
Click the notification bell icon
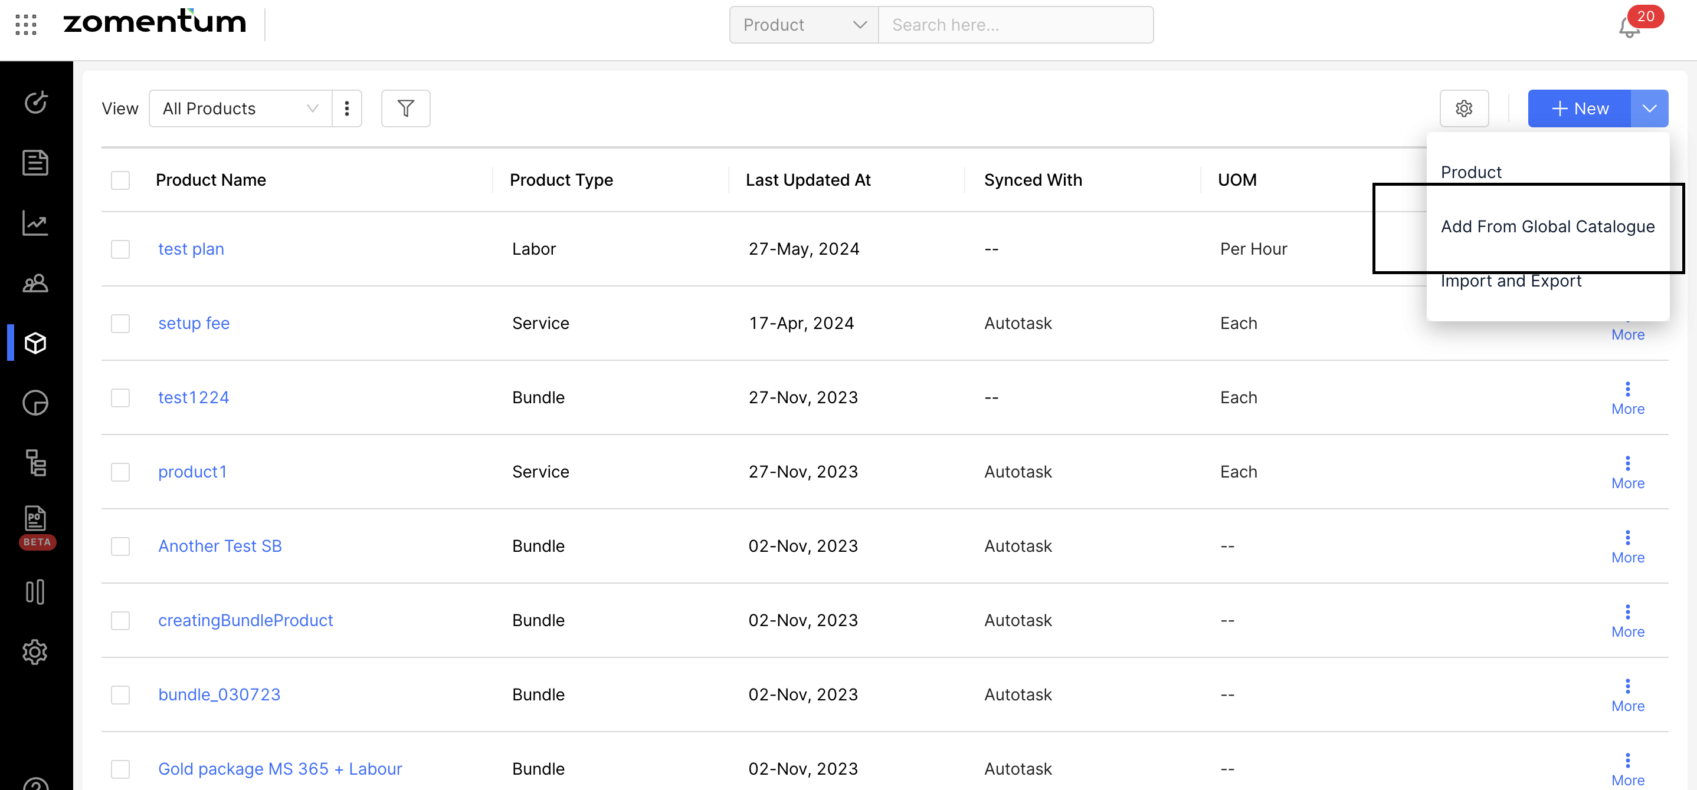[x=1629, y=28]
